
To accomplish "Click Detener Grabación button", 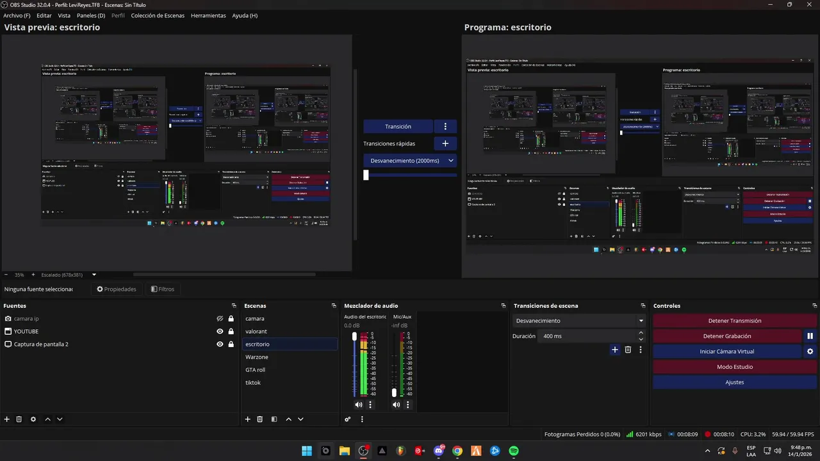I will pyautogui.click(x=726, y=336).
